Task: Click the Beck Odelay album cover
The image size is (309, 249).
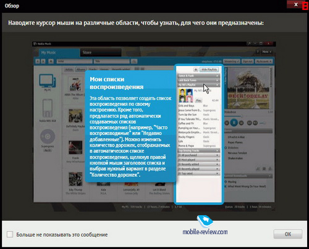Action: [x=248, y=88]
